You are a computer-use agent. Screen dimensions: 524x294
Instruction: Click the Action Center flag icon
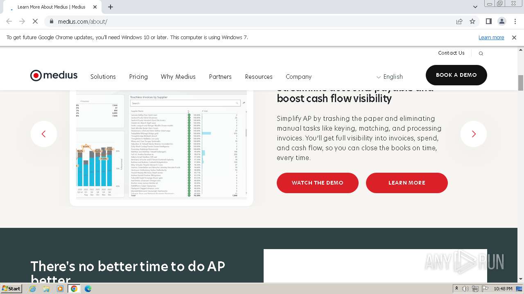pyautogui.click(x=486, y=289)
